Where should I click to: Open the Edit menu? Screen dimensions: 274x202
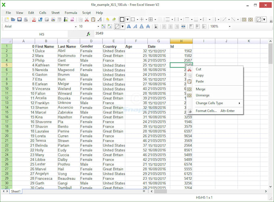31,13
